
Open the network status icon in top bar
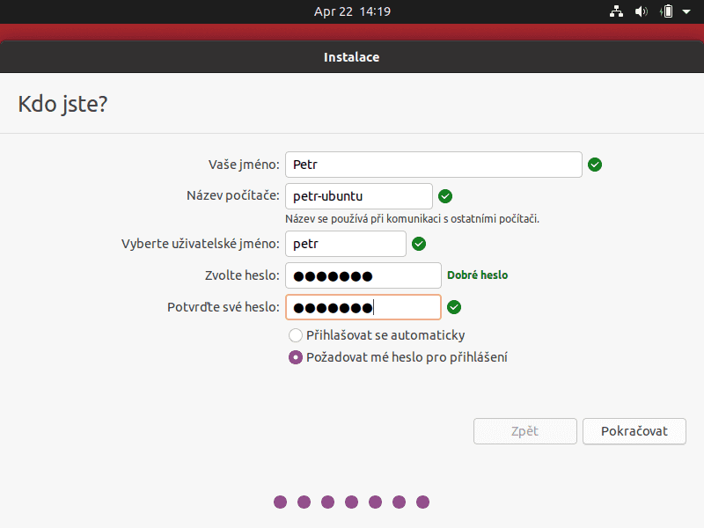(616, 11)
